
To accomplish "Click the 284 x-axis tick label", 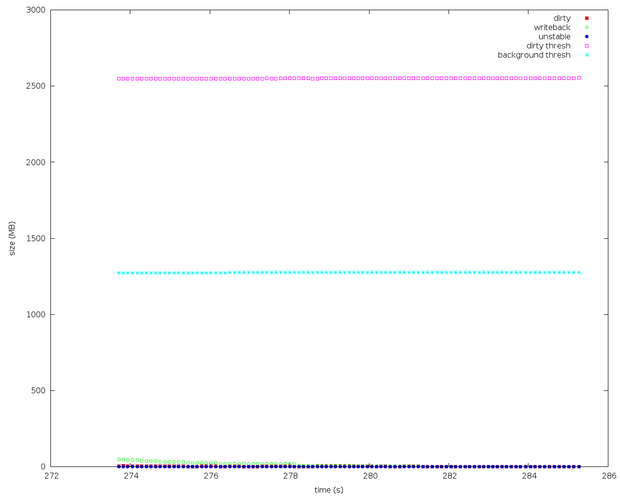I will tap(529, 476).
